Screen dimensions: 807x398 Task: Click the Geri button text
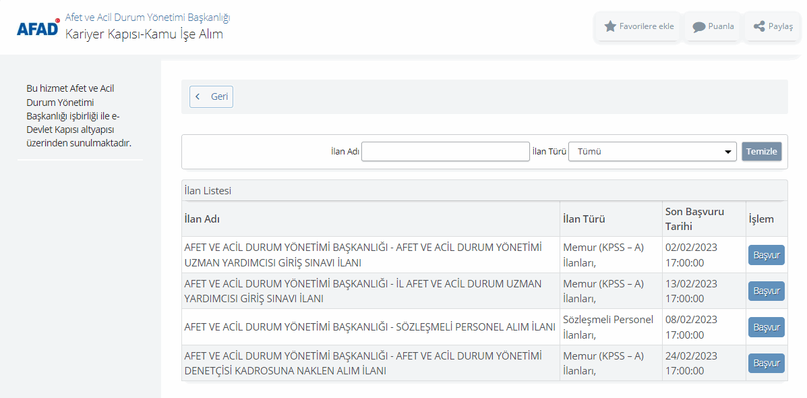[219, 96]
